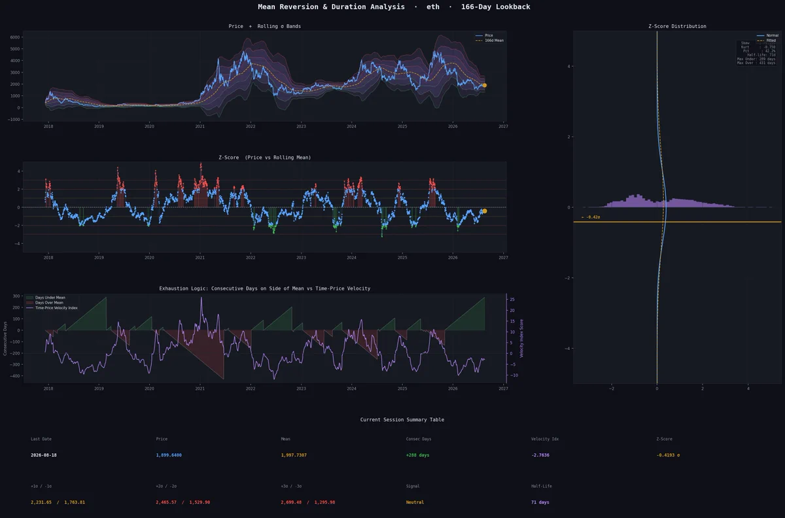The width and height of the screenshot is (785, 518).
Task: Click the '+2σ / -2σ' label
Action: pos(166,486)
